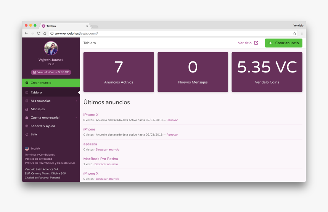This screenshot has height=212, width=328.
Task: Click the plus icon in top Crear anuncio
Action: click(270, 43)
